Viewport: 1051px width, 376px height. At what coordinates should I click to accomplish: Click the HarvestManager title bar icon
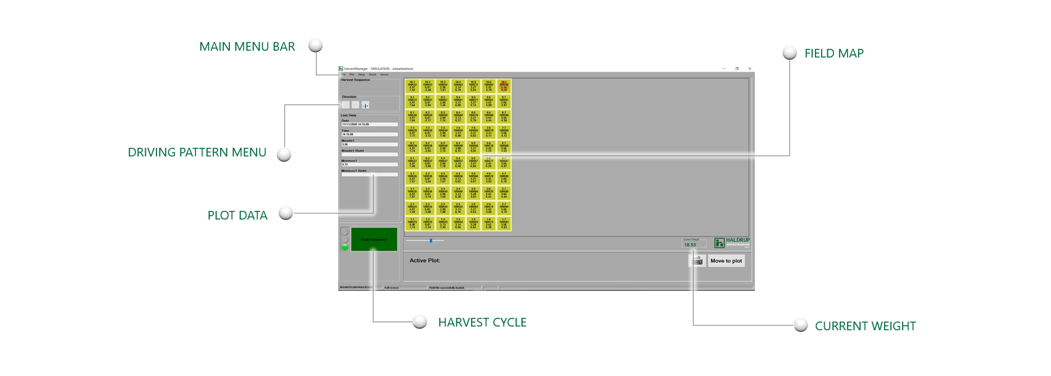pos(341,69)
